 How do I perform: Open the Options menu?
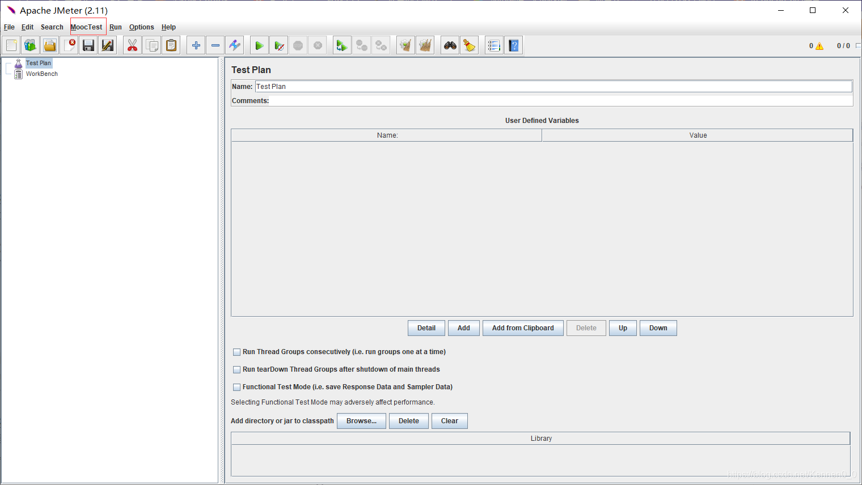(x=142, y=27)
